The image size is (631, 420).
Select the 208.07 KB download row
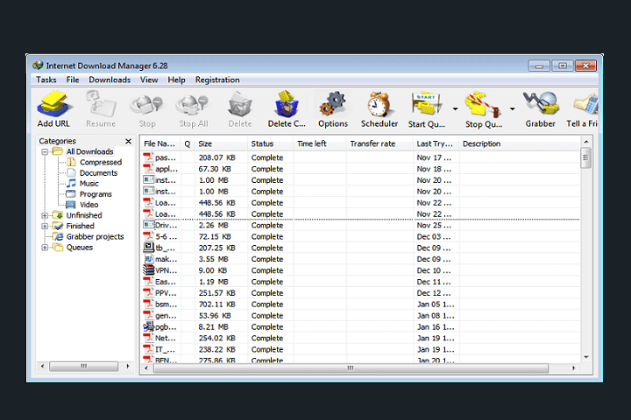pyautogui.click(x=360, y=157)
